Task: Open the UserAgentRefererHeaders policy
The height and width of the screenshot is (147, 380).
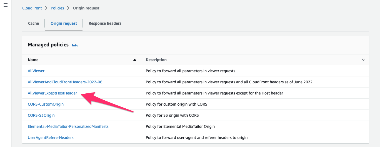Action: [x=51, y=138]
